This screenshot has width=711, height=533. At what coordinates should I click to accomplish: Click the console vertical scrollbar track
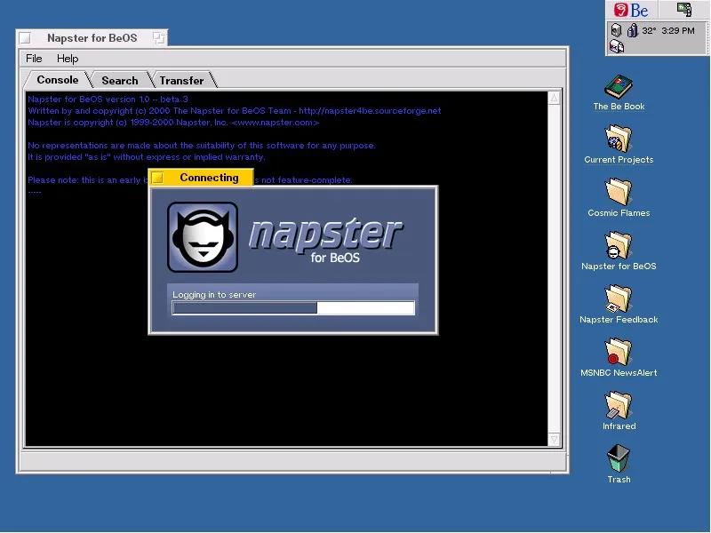click(554, 269)
